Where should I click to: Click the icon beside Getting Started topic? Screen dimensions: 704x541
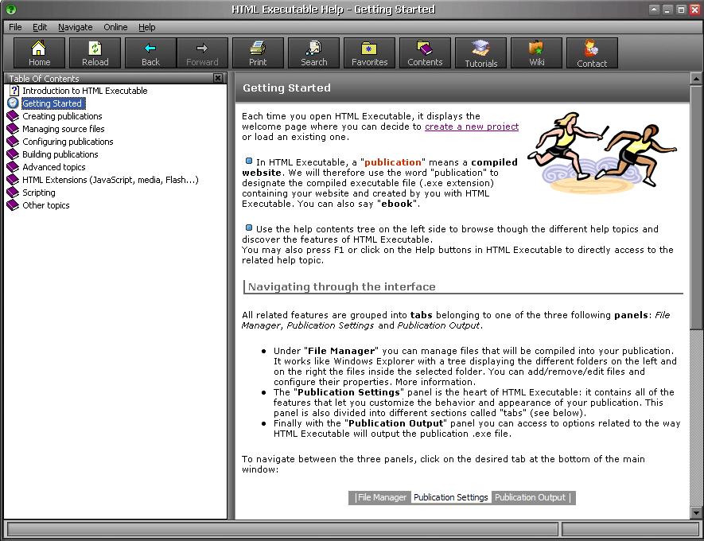13,103
